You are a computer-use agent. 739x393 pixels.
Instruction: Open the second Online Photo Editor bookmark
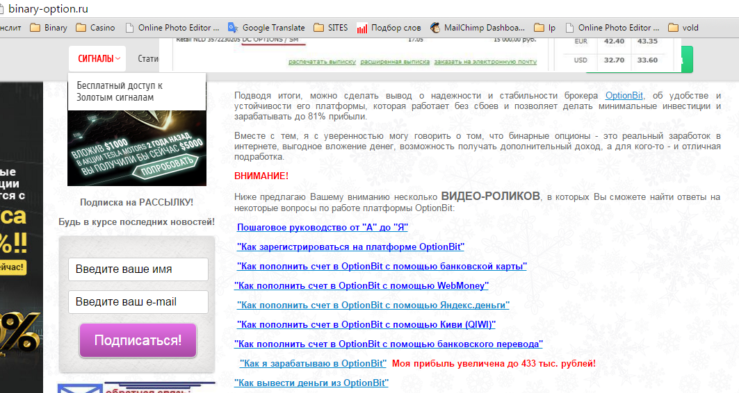pos(612,28)
